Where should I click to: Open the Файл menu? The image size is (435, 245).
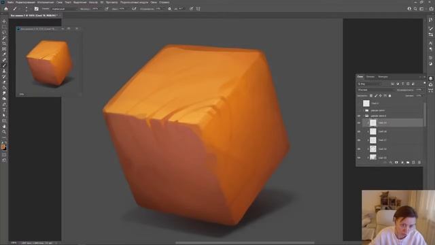point(11,2)
